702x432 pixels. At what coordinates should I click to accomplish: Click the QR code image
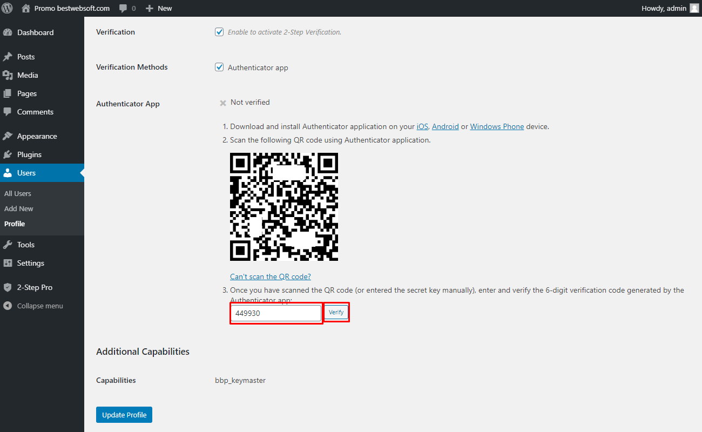284,207
